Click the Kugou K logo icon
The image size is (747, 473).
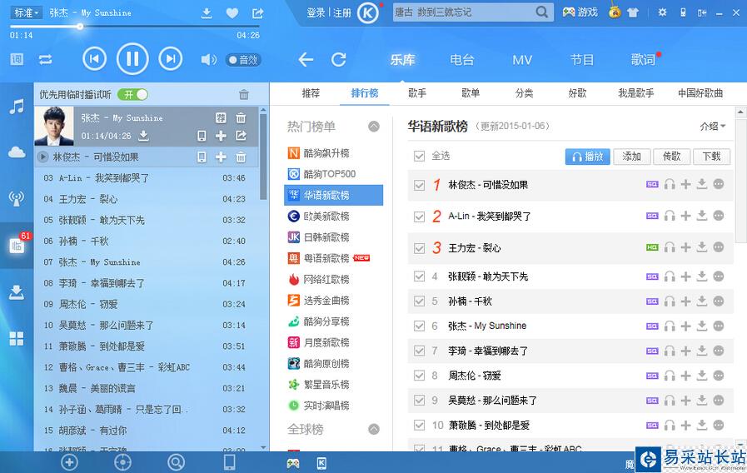pyautogui.click(x=368, y=12)
